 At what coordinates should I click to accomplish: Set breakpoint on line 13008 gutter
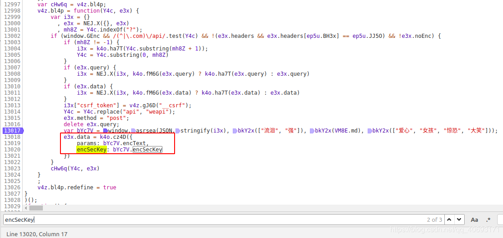point(12,73)
